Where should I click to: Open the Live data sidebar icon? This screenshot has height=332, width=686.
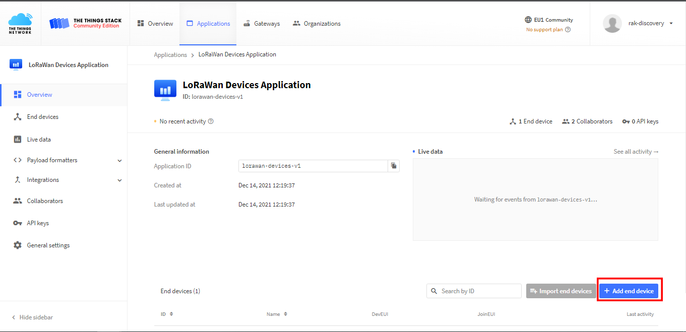17,139
